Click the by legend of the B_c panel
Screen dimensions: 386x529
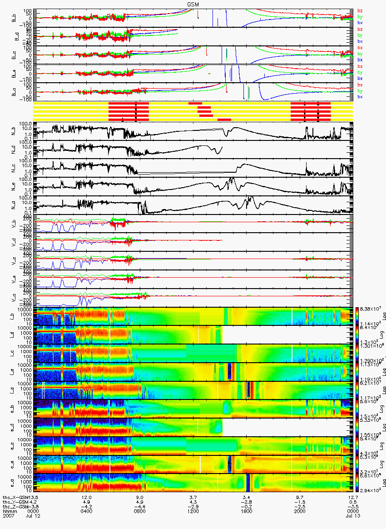click(x=360, y=54)
